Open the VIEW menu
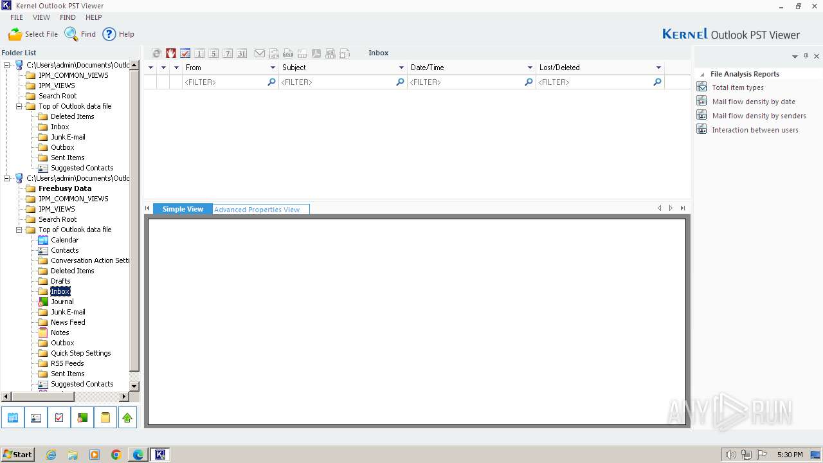823x463 pixels. [x=42, y=17]
